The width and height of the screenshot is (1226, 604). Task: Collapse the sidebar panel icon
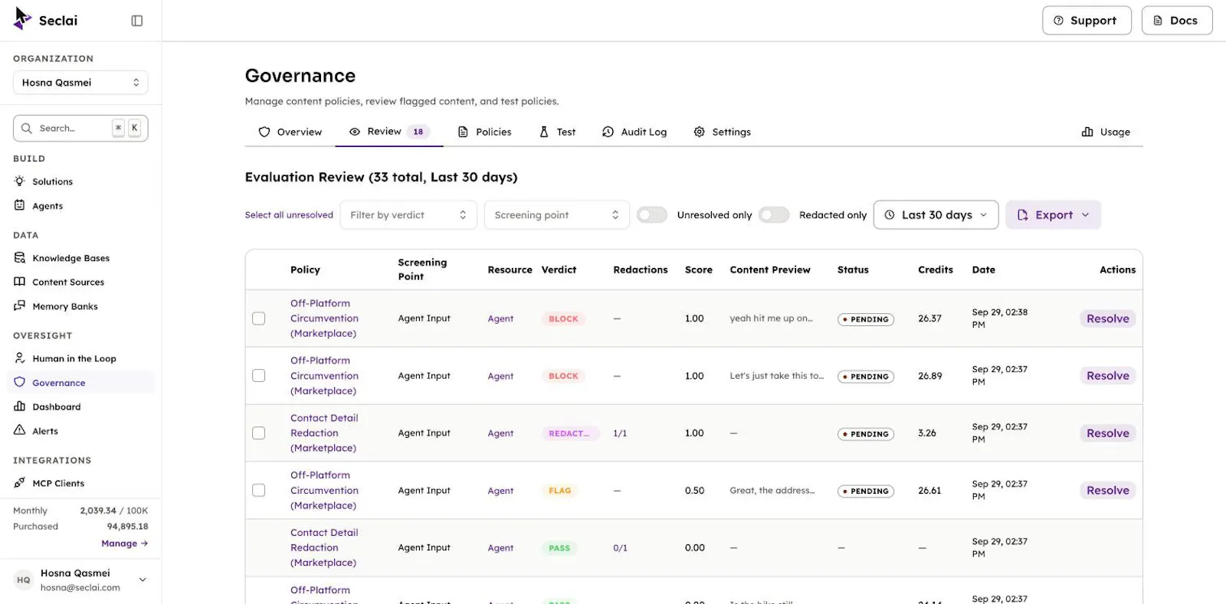(137, 21)
